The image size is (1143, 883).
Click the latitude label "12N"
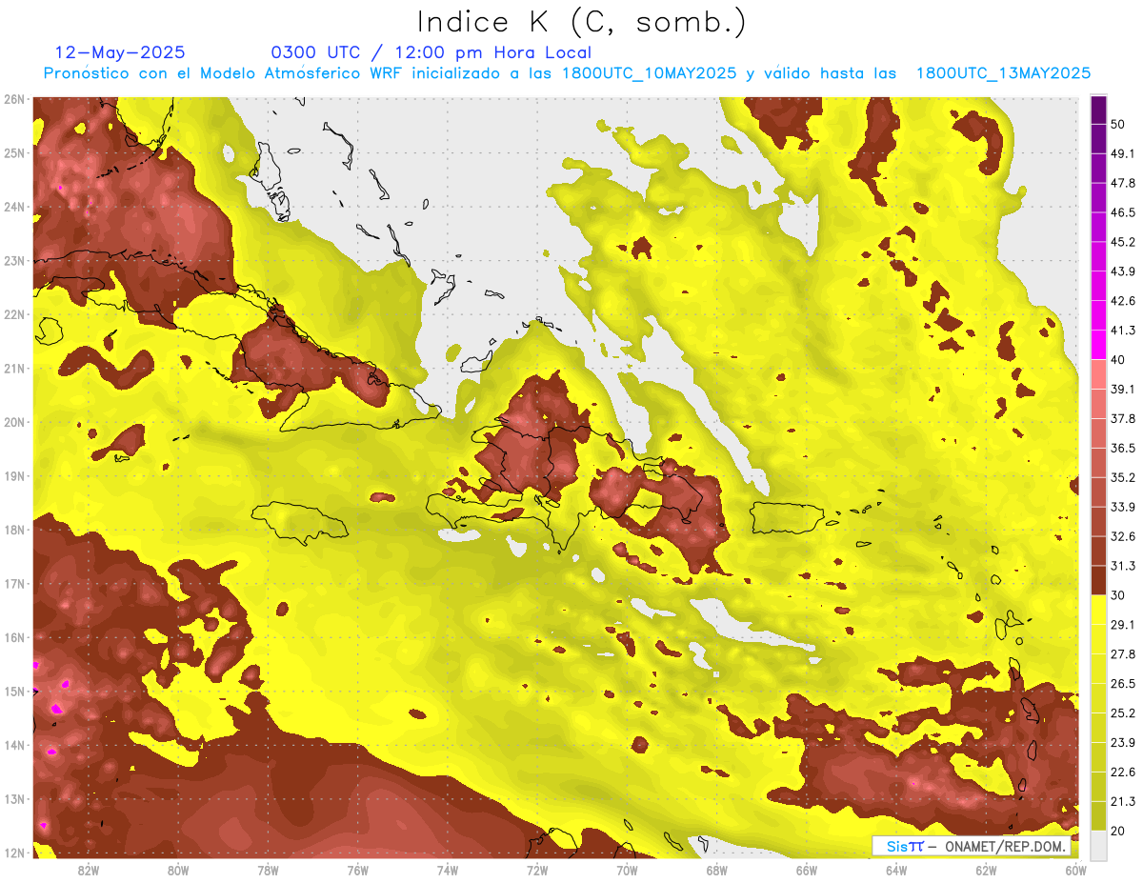pyautogui.click(x=14, y=853)
